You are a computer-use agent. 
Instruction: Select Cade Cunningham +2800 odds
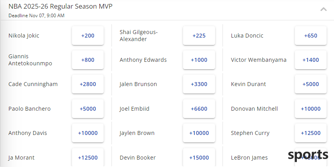[x=88, y=84]
